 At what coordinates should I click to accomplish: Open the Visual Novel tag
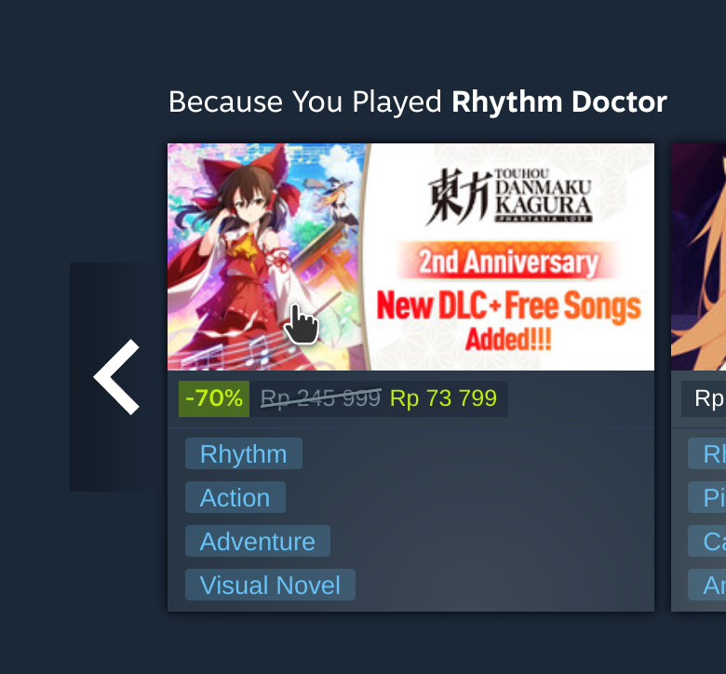(x=270, y=585)
